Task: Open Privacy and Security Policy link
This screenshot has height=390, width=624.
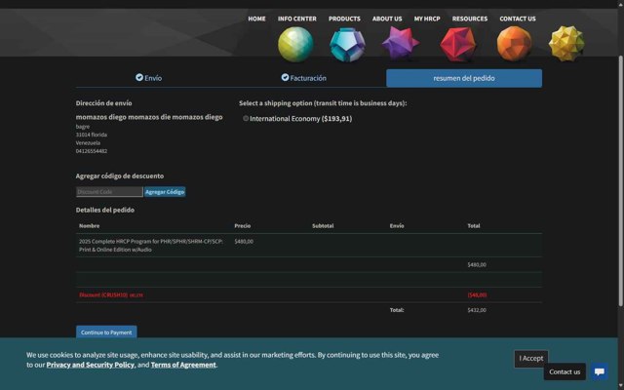Action: point(91,365)
